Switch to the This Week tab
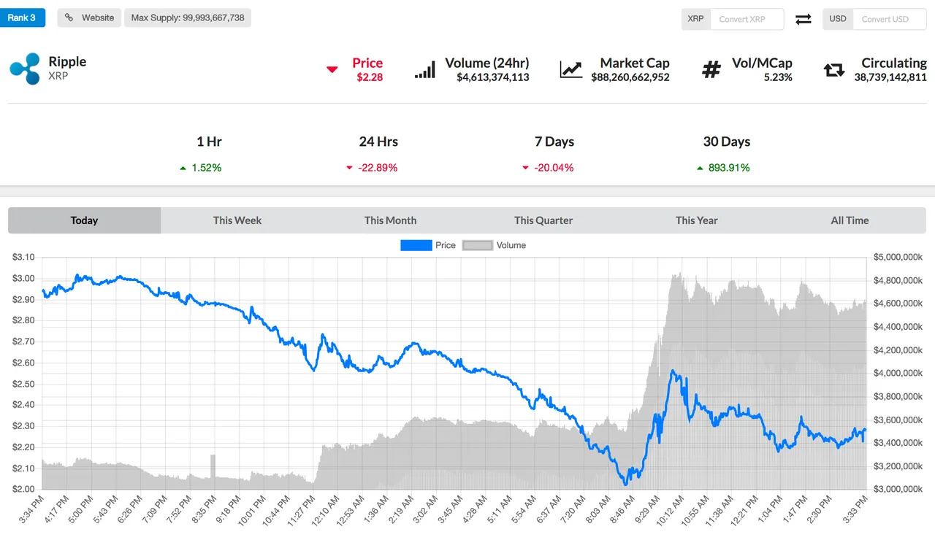This screenshot has width=935, height=548. click(x=237, y=220)
